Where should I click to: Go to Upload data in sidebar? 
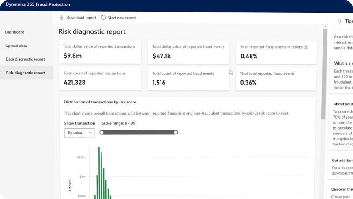pos(16,46)
